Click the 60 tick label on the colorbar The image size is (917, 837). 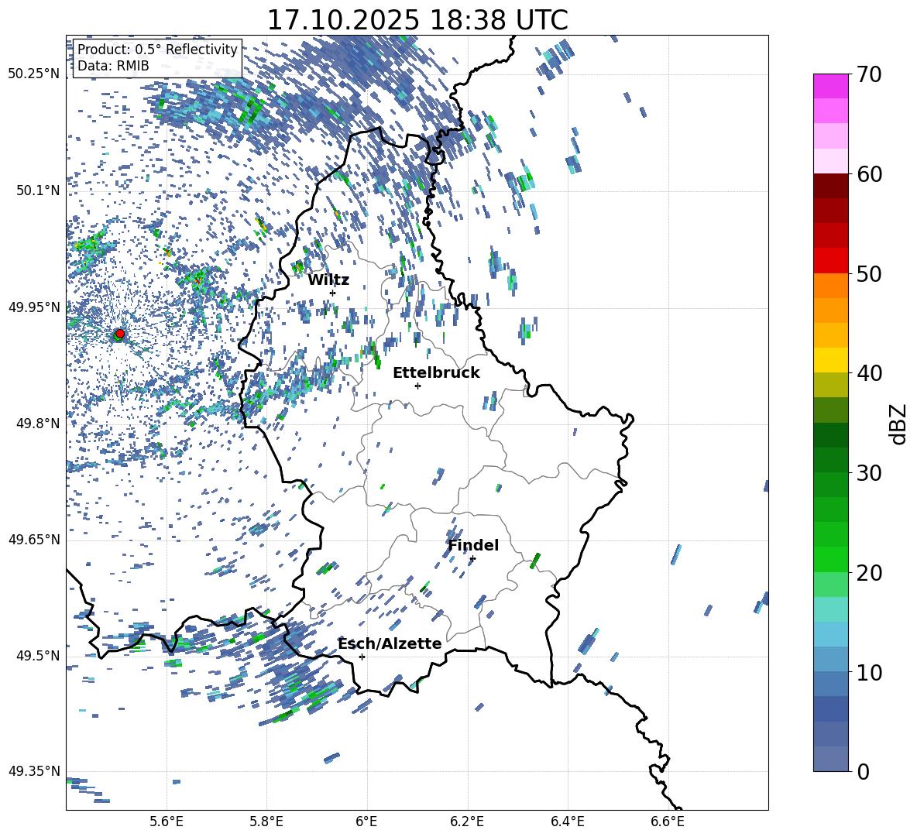click(869, 174)
